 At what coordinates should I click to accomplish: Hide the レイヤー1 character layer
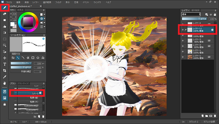[183, 51]
